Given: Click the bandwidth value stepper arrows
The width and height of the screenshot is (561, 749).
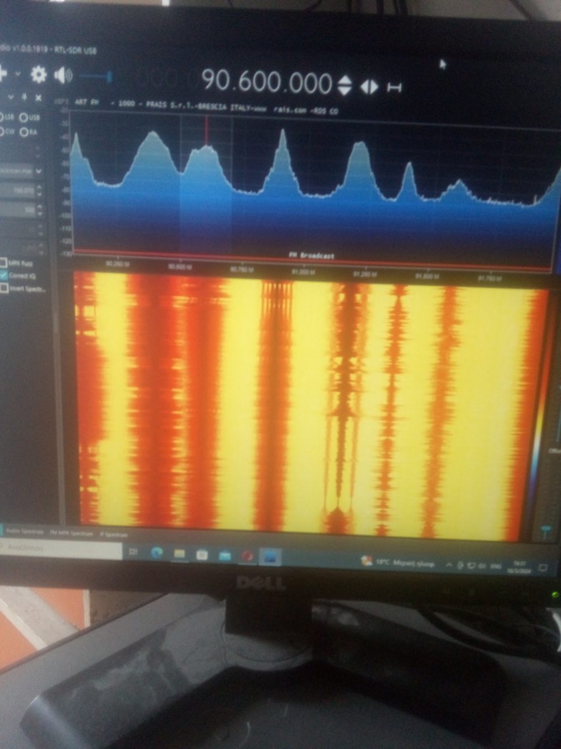Looking at the screenshot, I should tap(39, 190).
